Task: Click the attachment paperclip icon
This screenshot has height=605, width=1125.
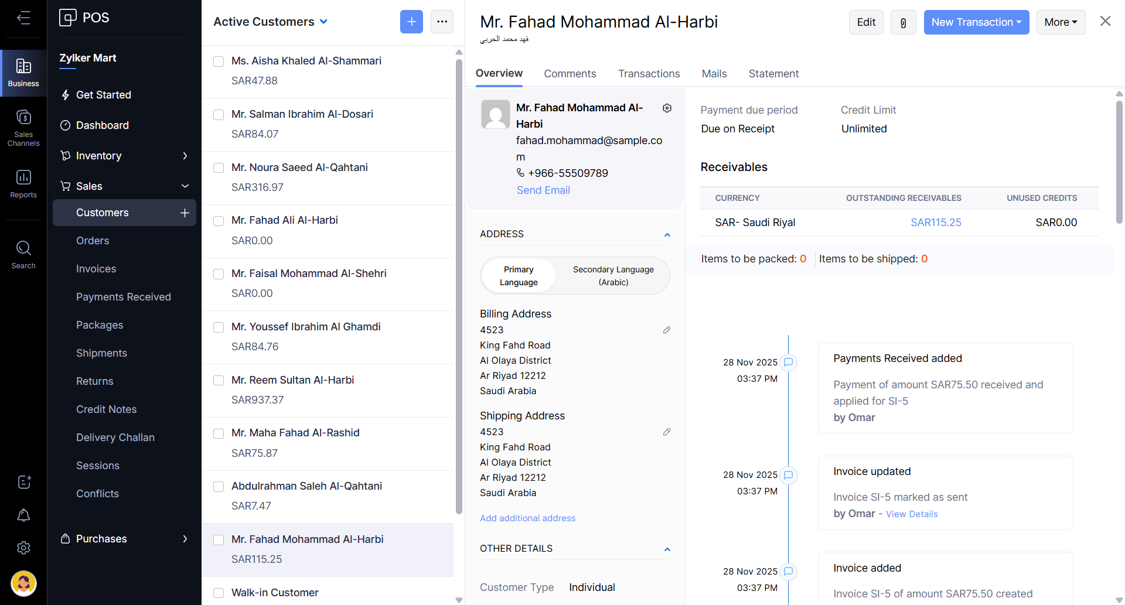Action: [903, 22]
